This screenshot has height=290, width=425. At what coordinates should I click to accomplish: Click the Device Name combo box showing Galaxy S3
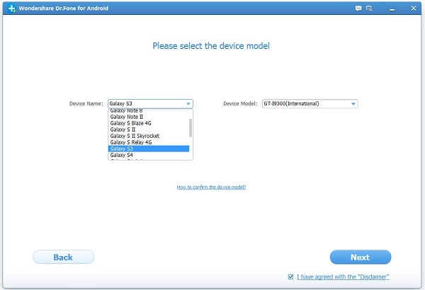(x=150, y=104)
